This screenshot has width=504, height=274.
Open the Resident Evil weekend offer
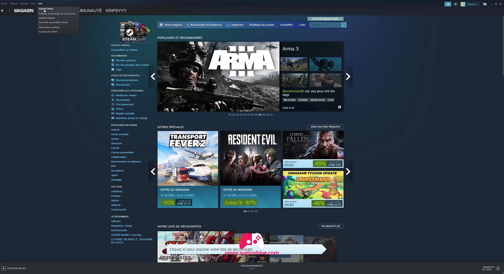click(250, 170)
